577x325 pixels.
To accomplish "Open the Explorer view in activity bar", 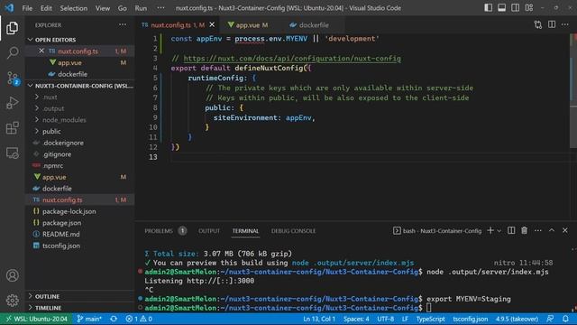I will point(12,28).
